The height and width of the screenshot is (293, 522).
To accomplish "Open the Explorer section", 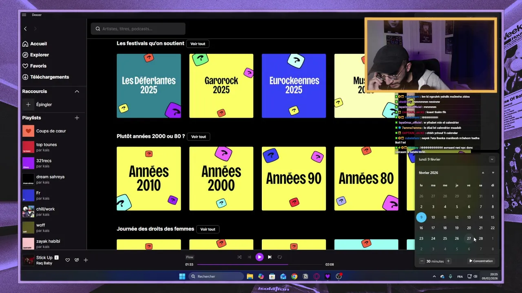I will click(x=35, y=55).
